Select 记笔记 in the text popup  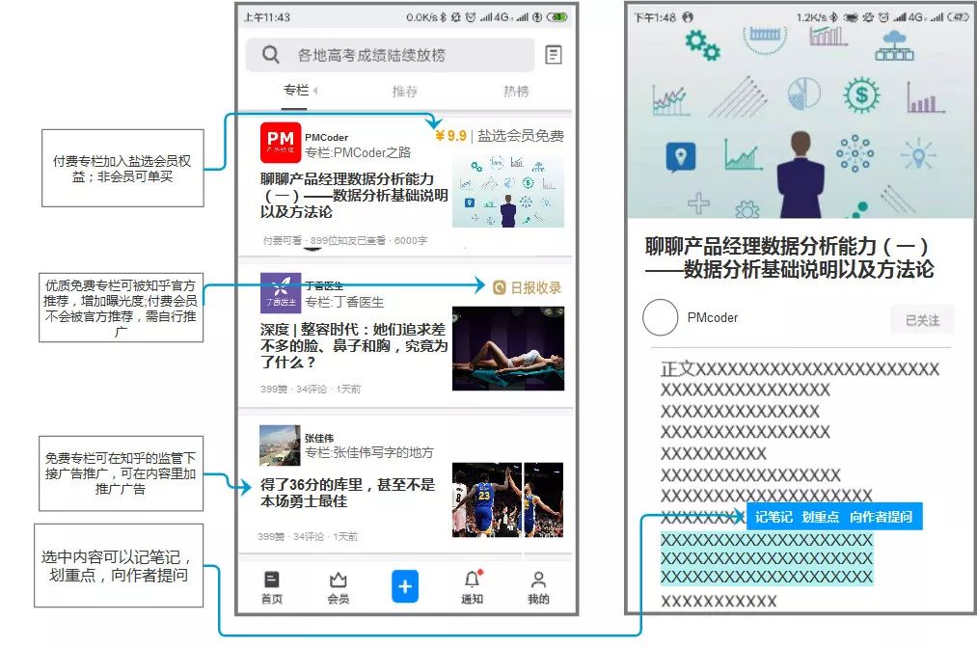[x=773, y=517]
